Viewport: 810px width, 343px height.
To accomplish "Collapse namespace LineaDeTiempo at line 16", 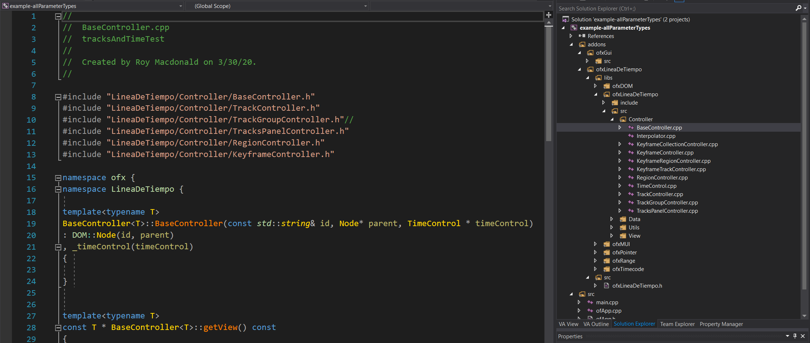I will coord(58,189).
